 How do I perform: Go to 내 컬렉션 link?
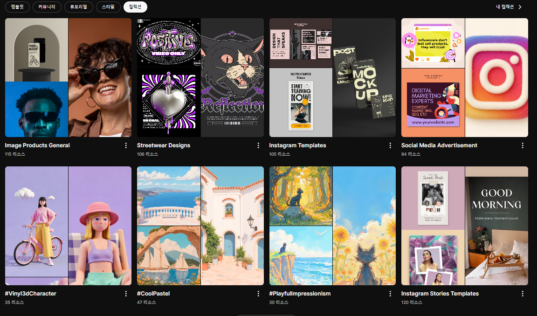[x=505, y=7]
